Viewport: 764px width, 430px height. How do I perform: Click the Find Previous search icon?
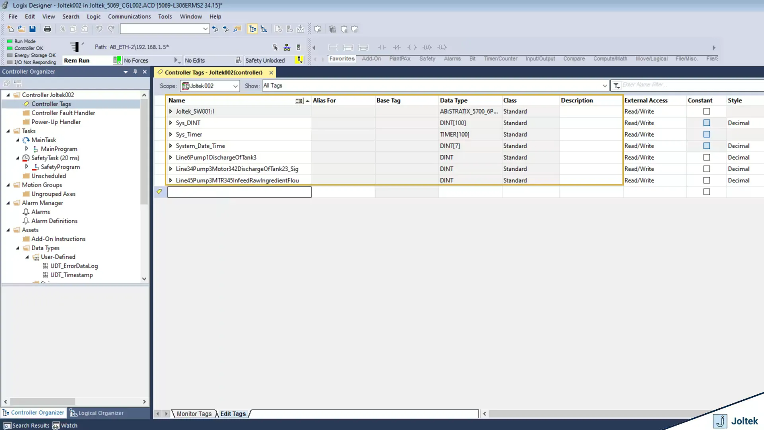(215, 29)
